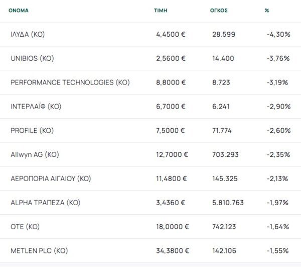Click the ΟΓΚΟΣ column header
Screen dimensions: 301x267
[x=219, y=10]
